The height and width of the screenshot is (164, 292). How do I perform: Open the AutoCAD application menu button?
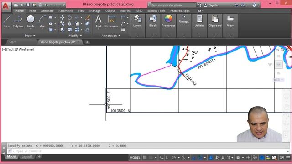6,7
